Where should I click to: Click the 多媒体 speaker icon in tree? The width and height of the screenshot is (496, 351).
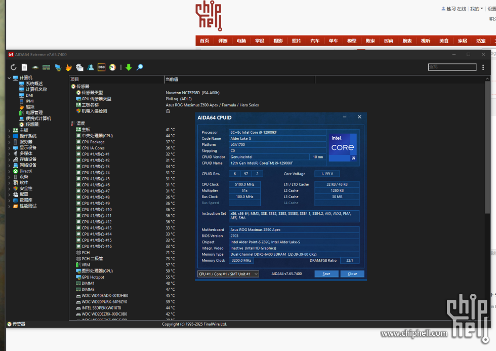pos(15,153)
